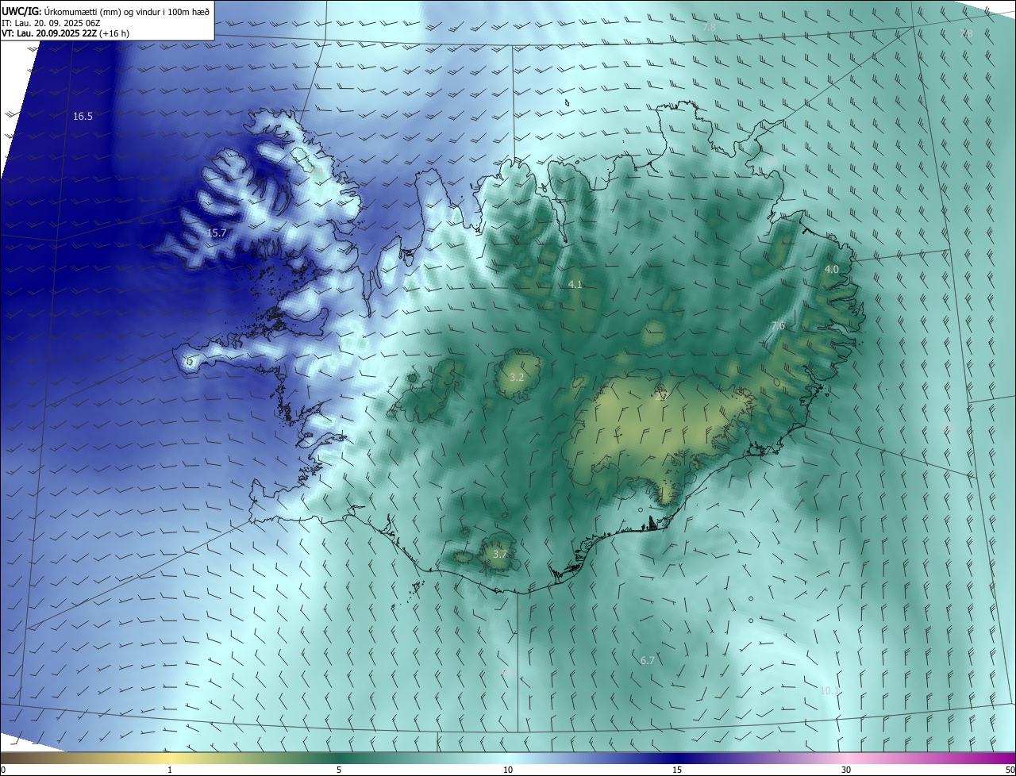Click the precipitable water color scale bar
The width and height of the screenshot is (1016, 776).
click(508, 758)
